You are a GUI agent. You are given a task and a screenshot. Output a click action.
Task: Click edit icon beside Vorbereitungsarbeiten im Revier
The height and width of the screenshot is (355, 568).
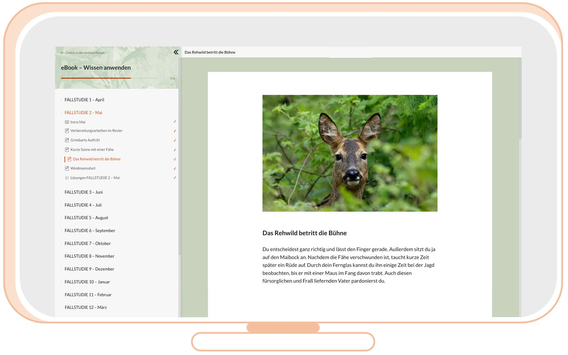coord(67,131)
